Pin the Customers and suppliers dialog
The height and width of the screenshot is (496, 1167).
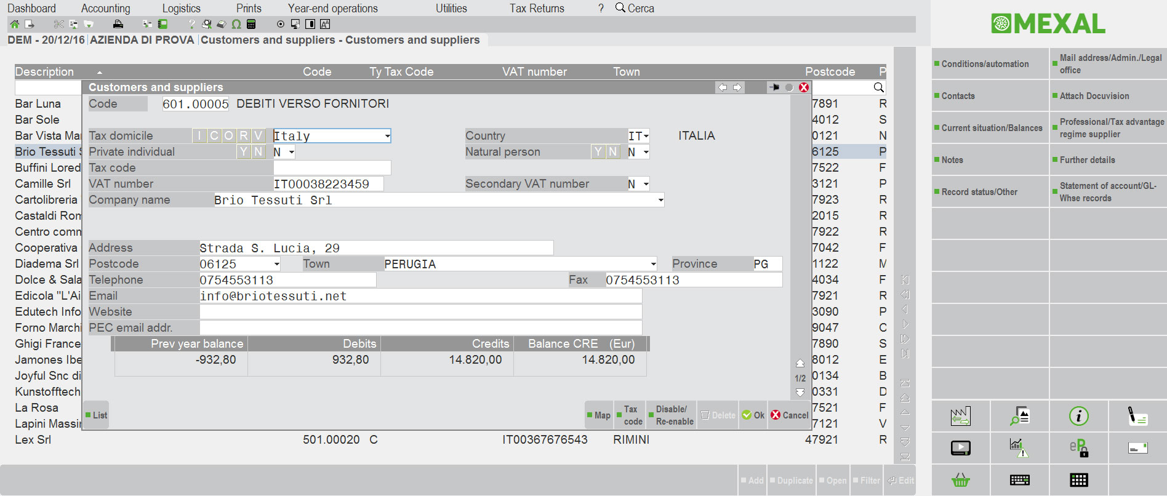[x=774, y=87]
